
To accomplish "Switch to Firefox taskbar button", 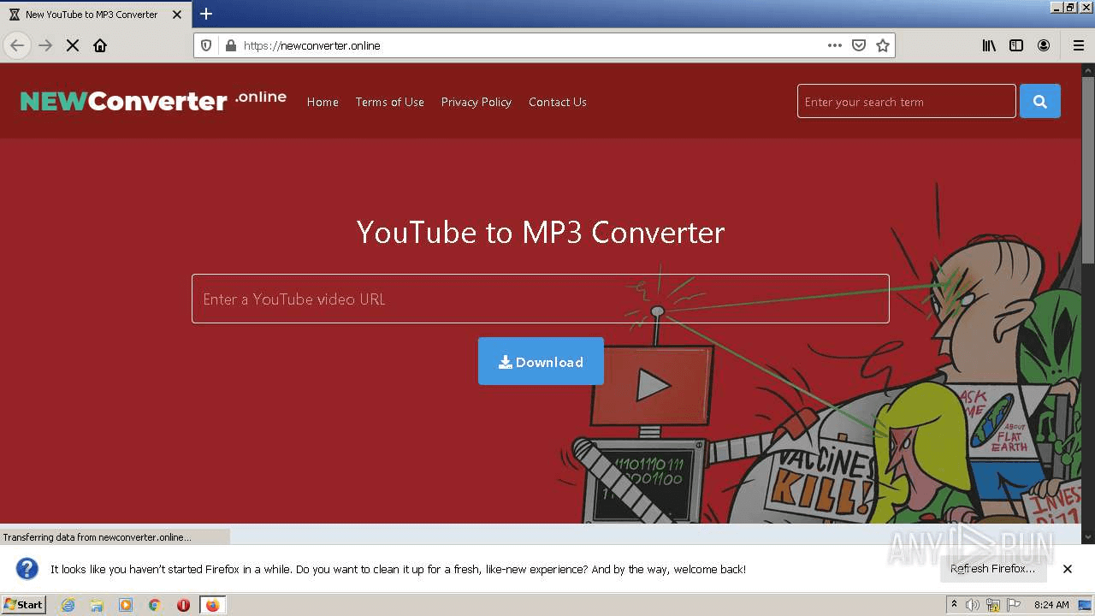I will pyautogui.click(x=212, y=605).
